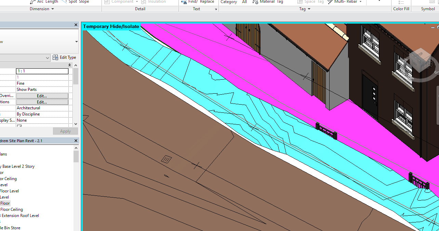Toggle the checkbox below None value
The height and width of the screenshot is (231, 439).
[x=19, y=126]
